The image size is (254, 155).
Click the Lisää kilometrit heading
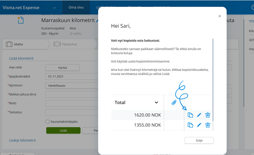[21, 58]
